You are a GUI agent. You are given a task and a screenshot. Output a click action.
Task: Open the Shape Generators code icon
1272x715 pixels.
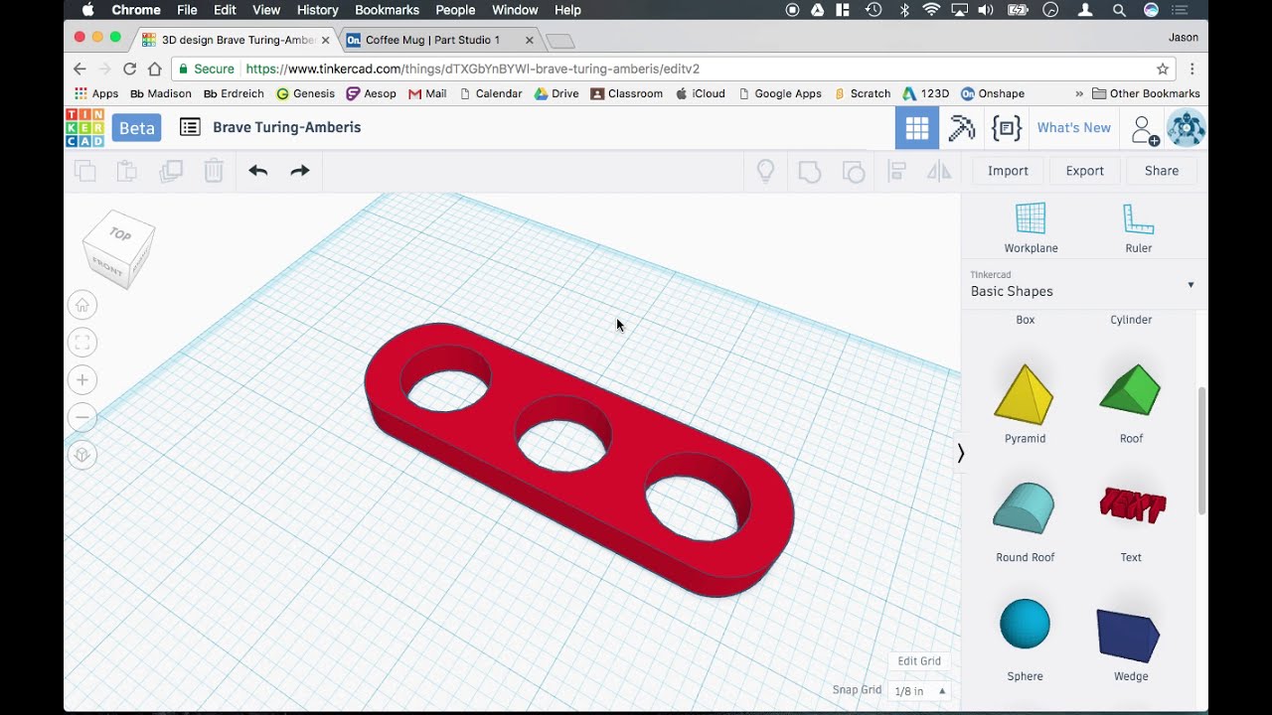tap(1007, 128)
